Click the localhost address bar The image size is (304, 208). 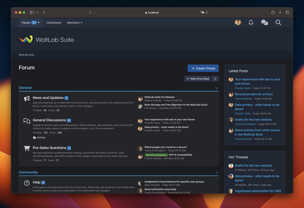pos(152,12)
